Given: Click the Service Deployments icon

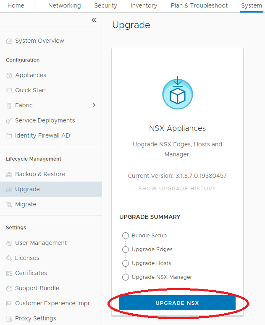Looking at the screenshot, I should coord(9,121).
